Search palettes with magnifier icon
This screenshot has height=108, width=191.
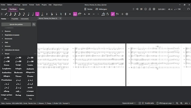click(x=34, y=25)
